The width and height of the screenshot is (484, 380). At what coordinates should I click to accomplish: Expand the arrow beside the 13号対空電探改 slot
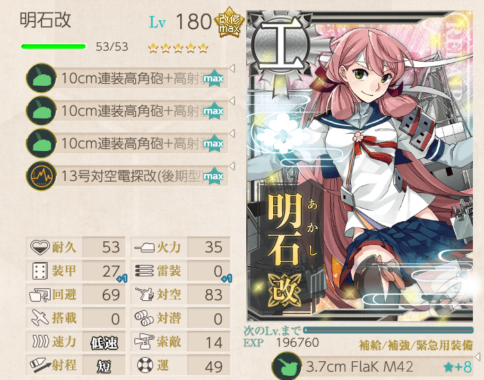point(232,166)
